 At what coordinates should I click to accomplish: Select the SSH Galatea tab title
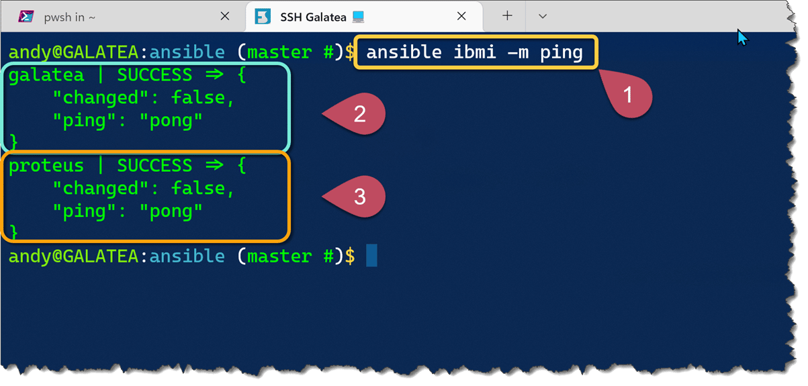tap(313, 17)
